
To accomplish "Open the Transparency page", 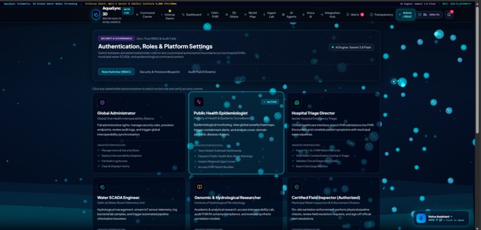I will 381,15.
